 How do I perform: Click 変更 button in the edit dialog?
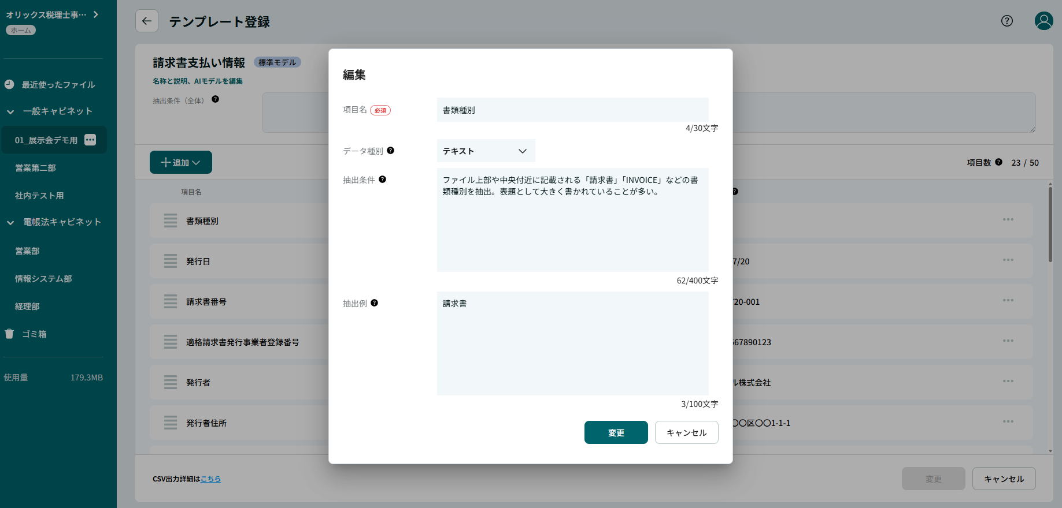(616, 432)
